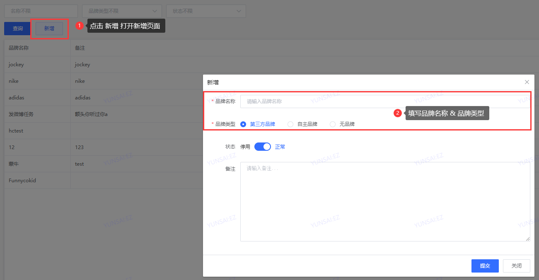539x280 pixels.
Task: Select the 第三方品牌 radio option
Action: tap(244, 124)
